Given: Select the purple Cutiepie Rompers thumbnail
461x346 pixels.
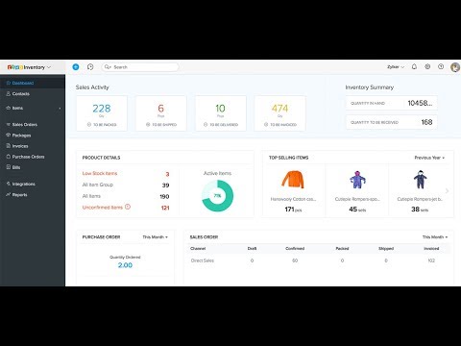Looking at the screenshot, I should tap(357, 180).
